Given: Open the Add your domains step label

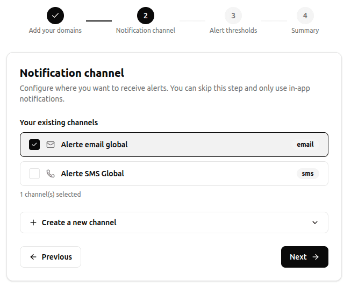Looking at the screenshot, I should (x=55, y=31).
